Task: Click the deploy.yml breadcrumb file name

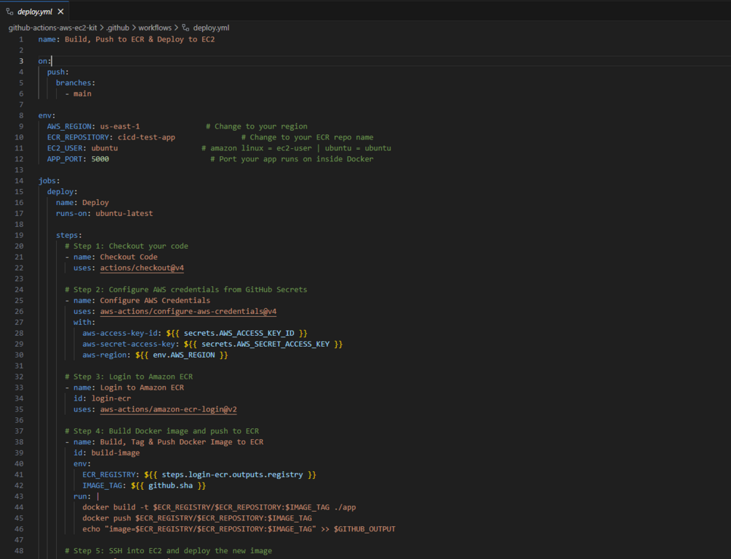Action: (x=211, y=28)
